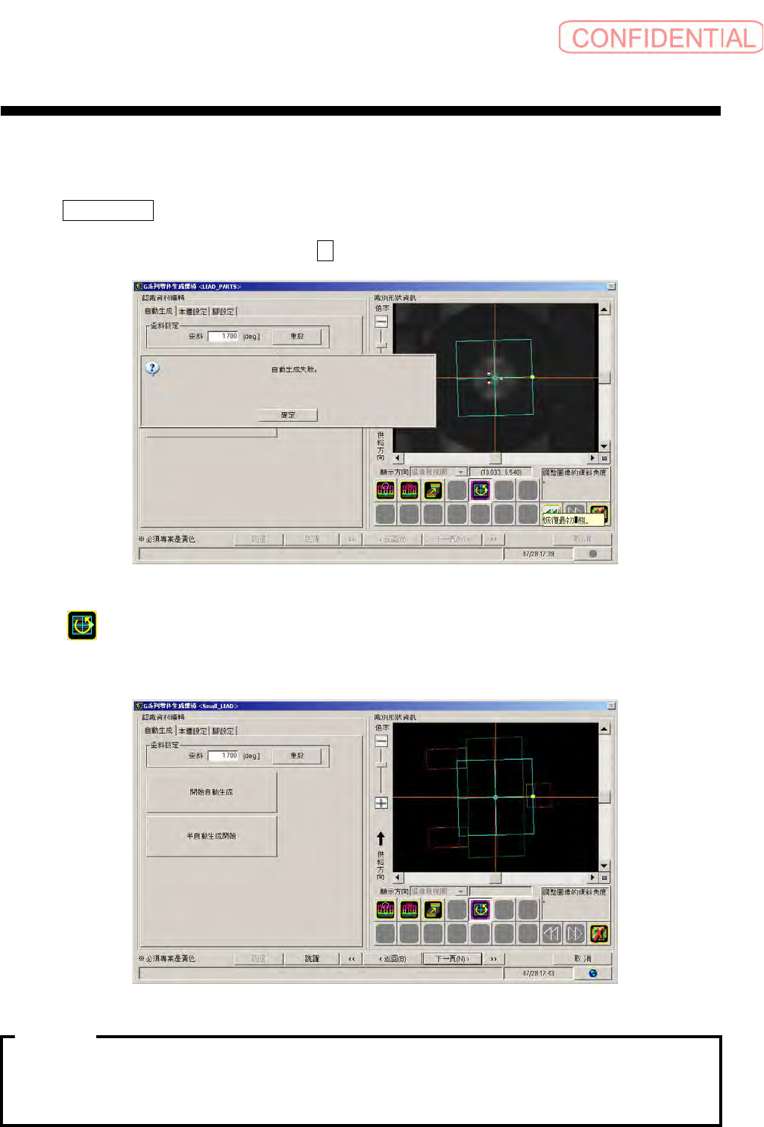
Task: In Small_LEAD window, click the zoom slider handle
Action: click(x=381, y=766)
